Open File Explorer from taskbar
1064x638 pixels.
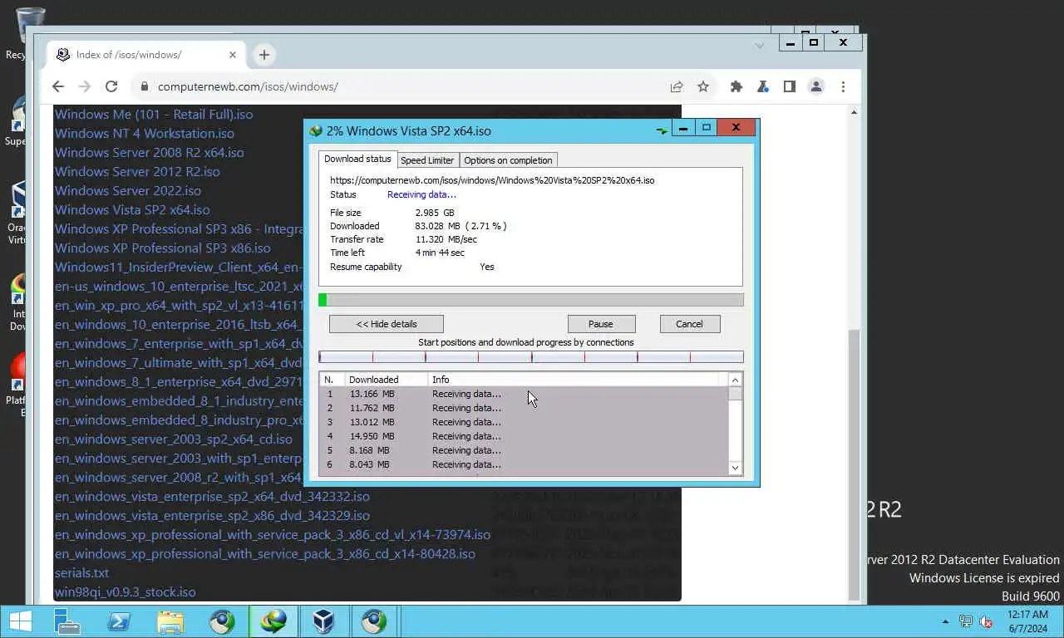click(170, 621)
